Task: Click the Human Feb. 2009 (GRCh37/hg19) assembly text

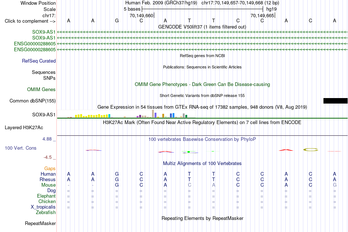Action: pyautogui.click(x=161, y=3)
